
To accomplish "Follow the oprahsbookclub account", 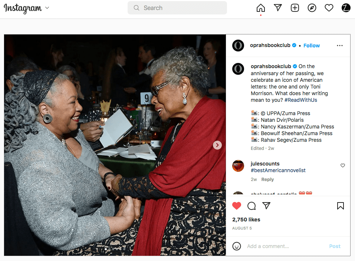I will tap(312, 46).
